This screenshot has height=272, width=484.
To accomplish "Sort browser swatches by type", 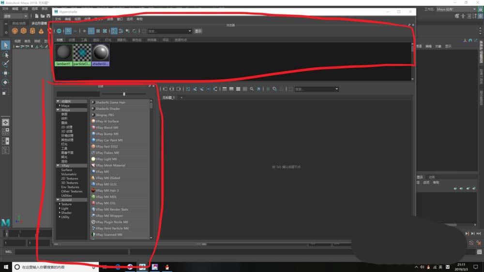I will [121, 31].
